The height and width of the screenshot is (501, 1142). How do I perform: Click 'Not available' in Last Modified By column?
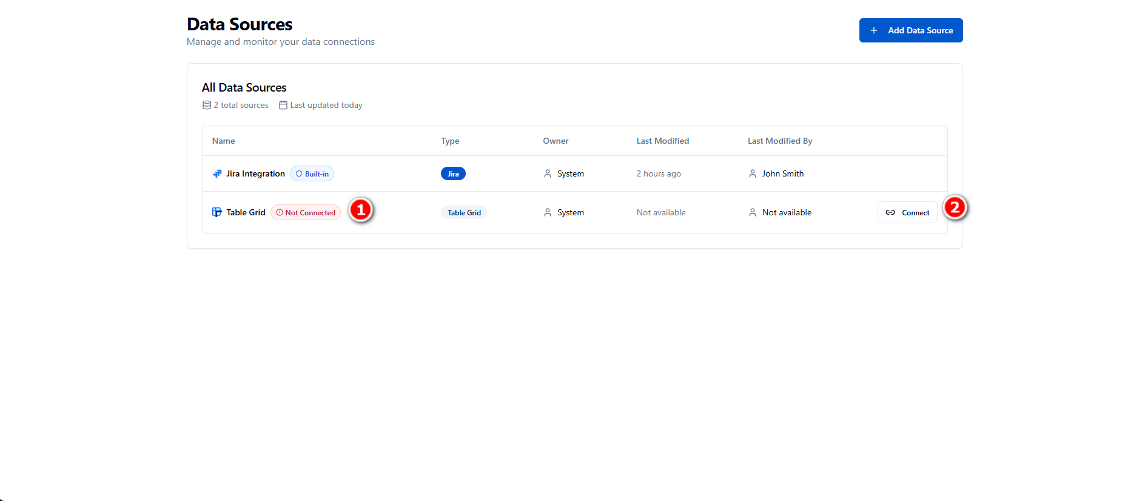tap(787, 212)
